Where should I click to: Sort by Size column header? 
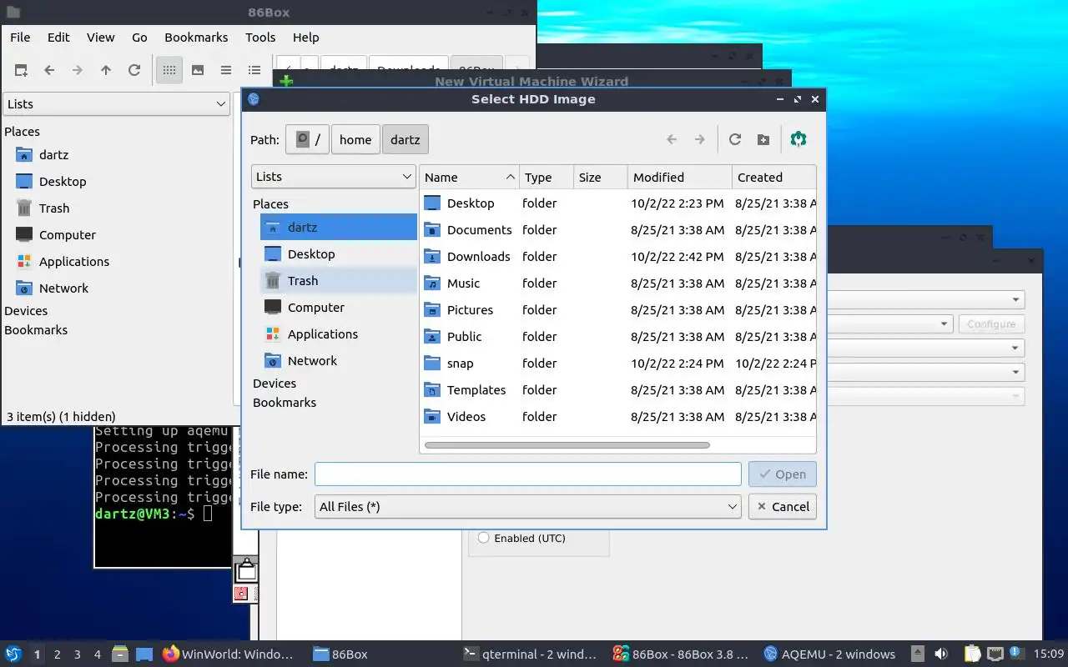point(600,177)
